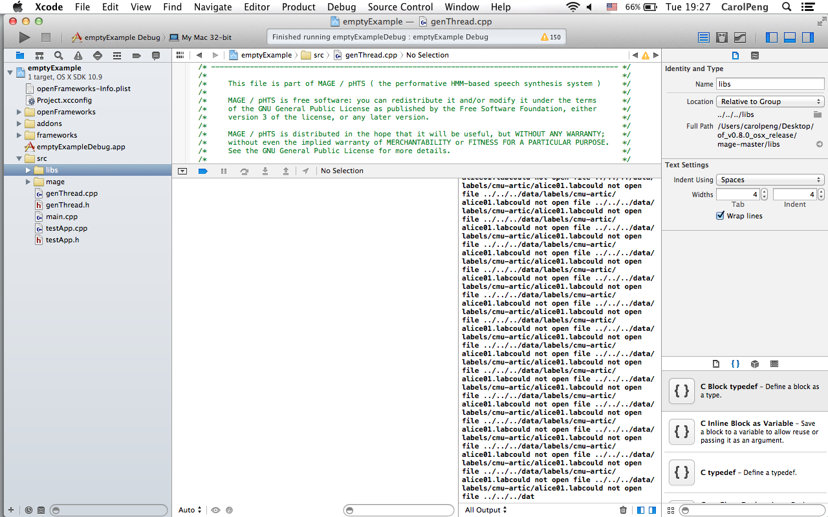Click the Tab width stepper

(764, 194)
